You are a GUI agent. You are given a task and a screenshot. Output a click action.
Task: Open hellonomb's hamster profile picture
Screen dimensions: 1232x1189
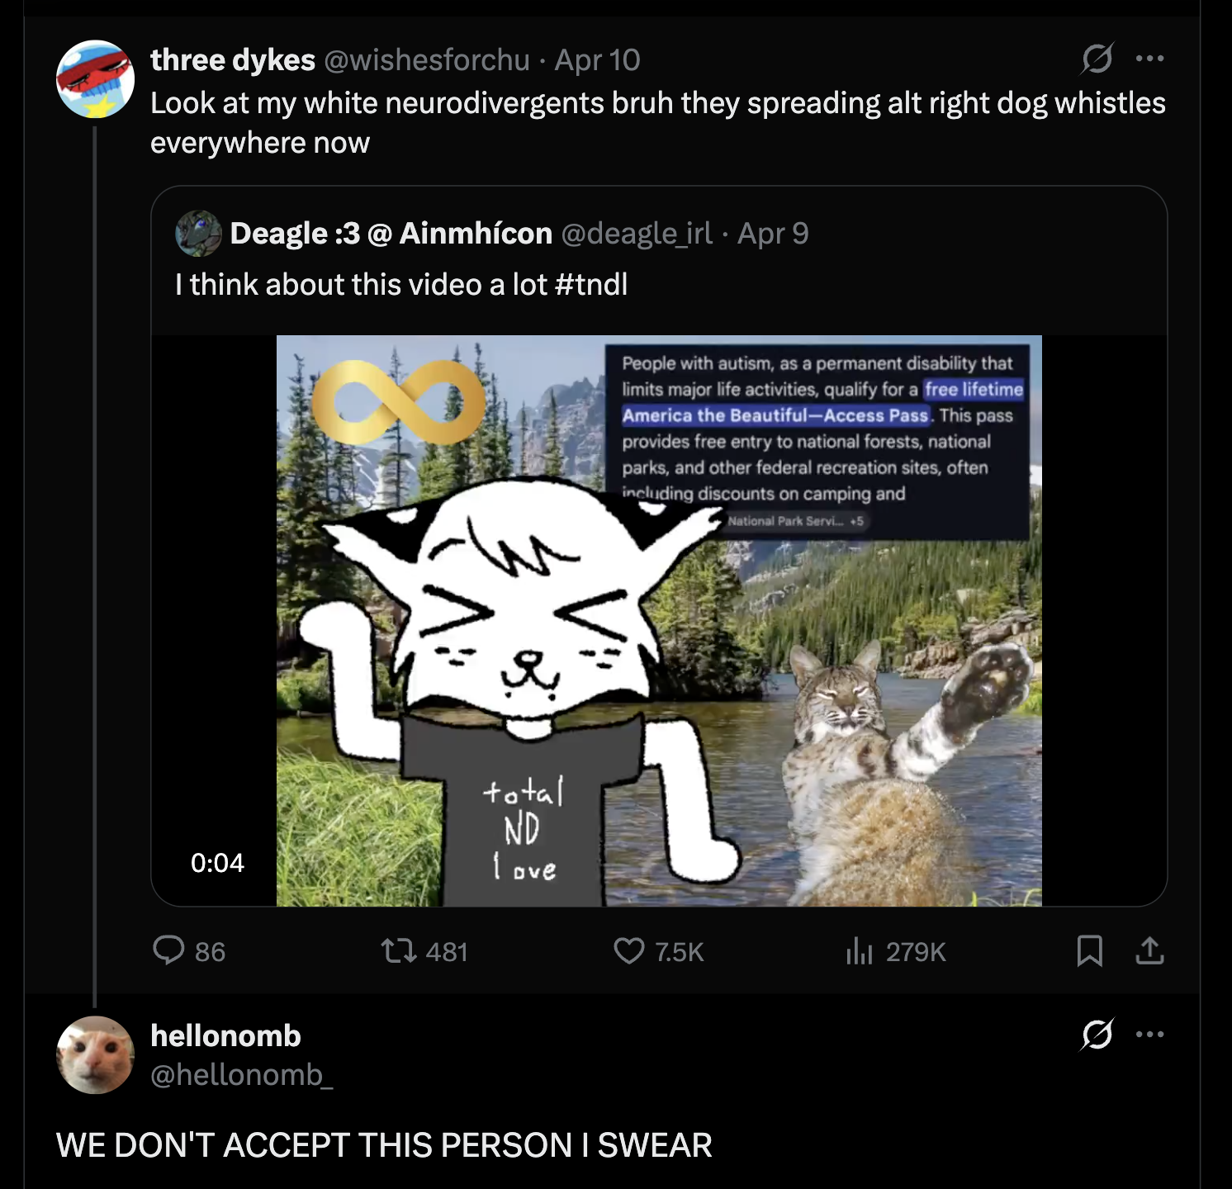click(x=95, y=1054)
